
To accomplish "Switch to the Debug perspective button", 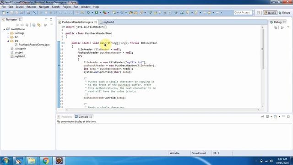I will (284, 13).
